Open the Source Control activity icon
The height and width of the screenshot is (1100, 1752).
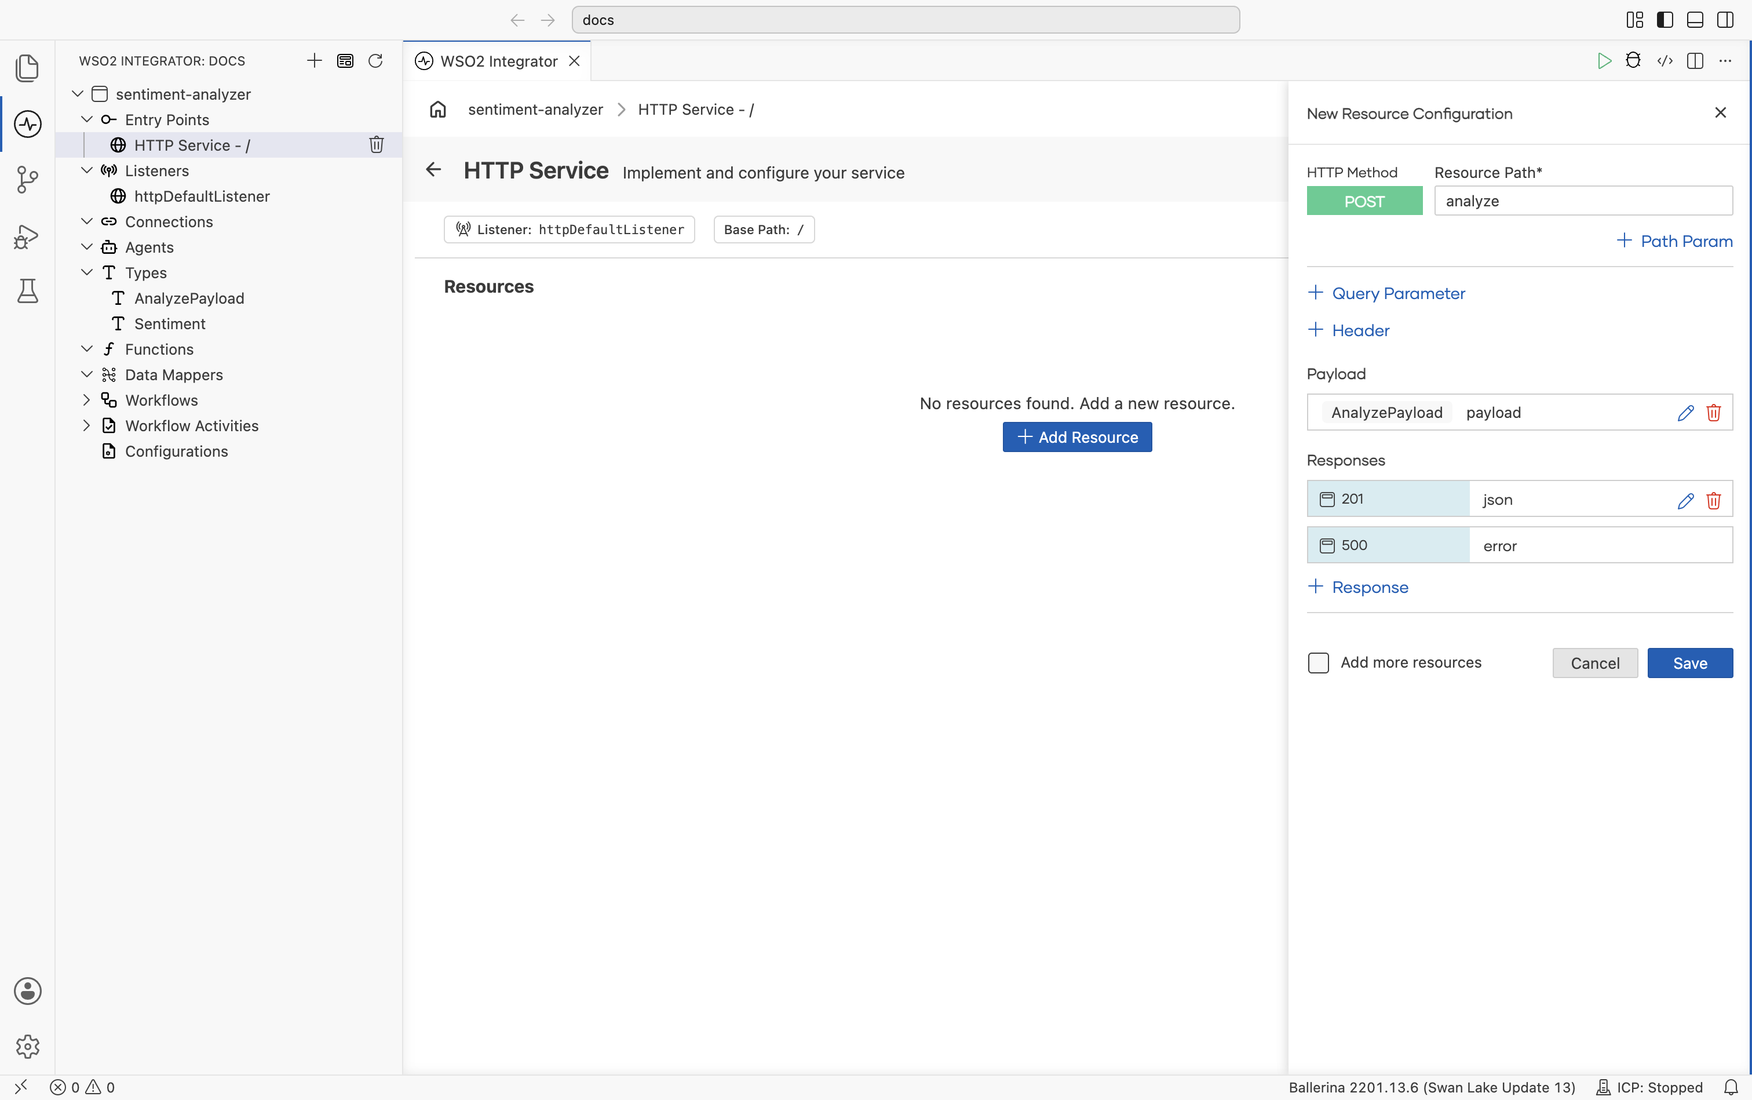pos(28,180)
